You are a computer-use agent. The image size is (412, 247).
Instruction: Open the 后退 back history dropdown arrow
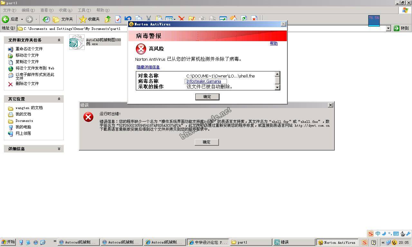[22, 19]
